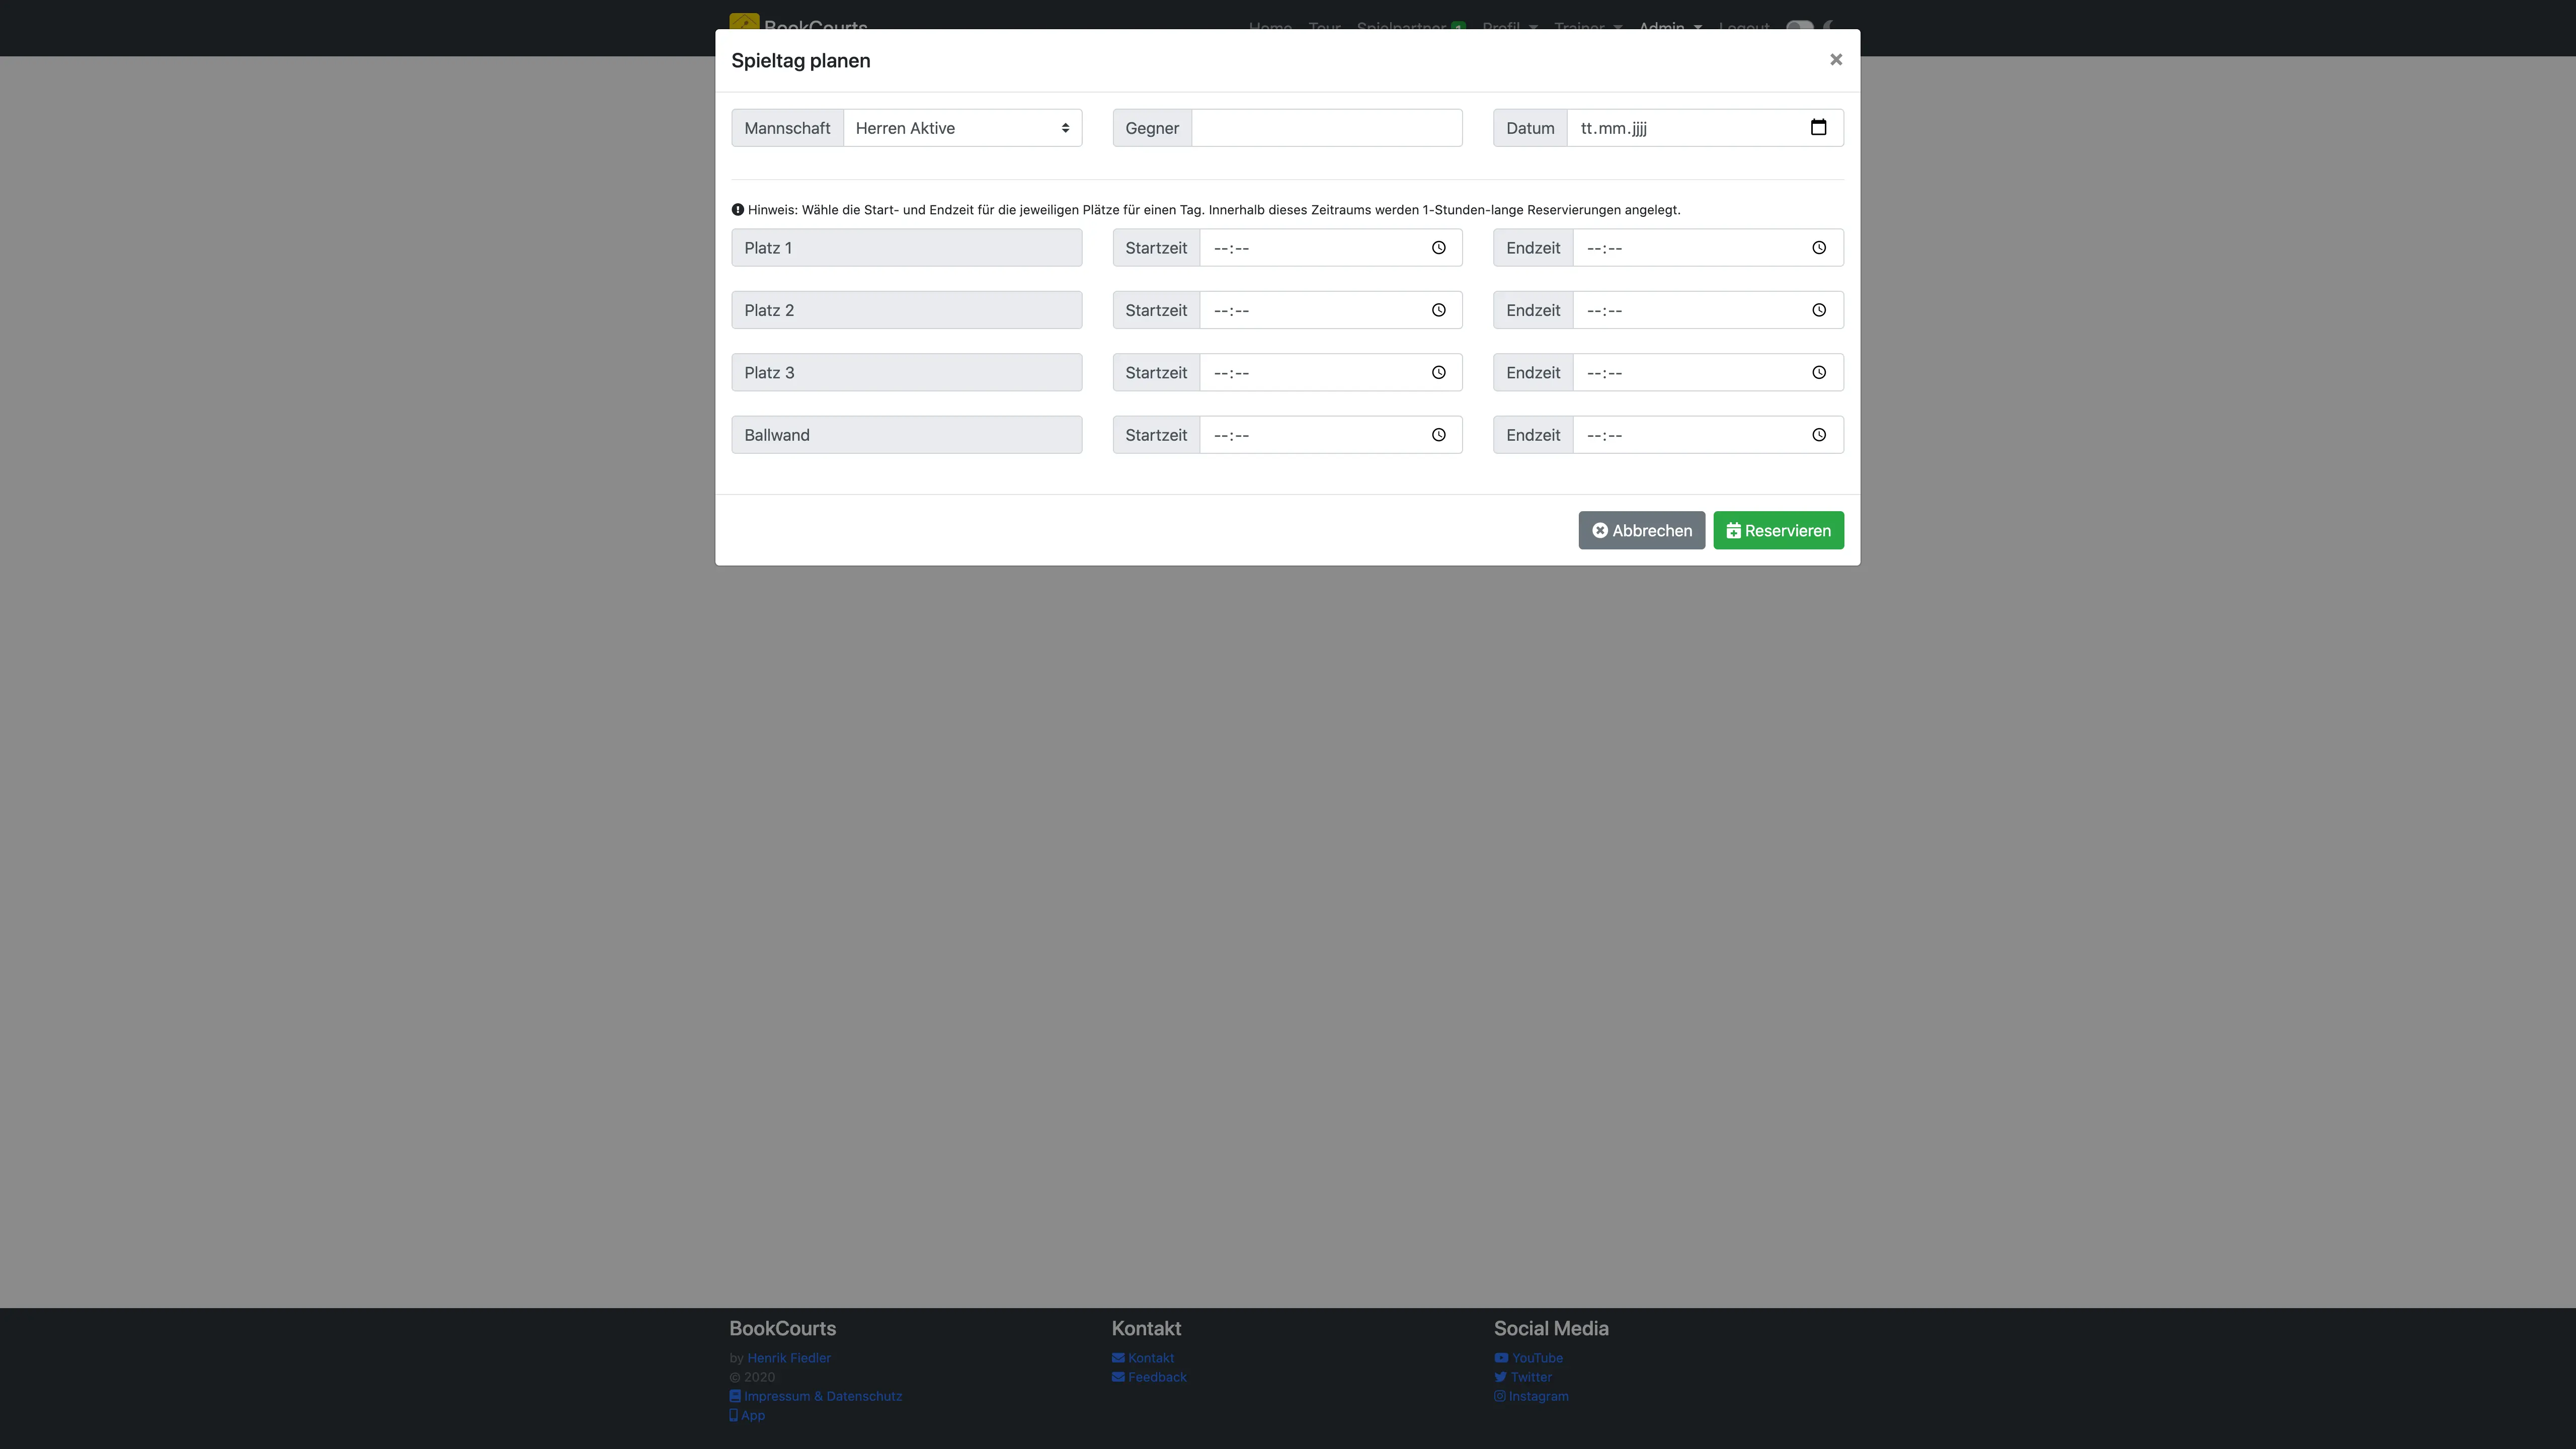Viewport: 2576px width, 1449px height.
Task: Click clock icon for Platz 1 Startzeit
Action: tap(1438, 248)
